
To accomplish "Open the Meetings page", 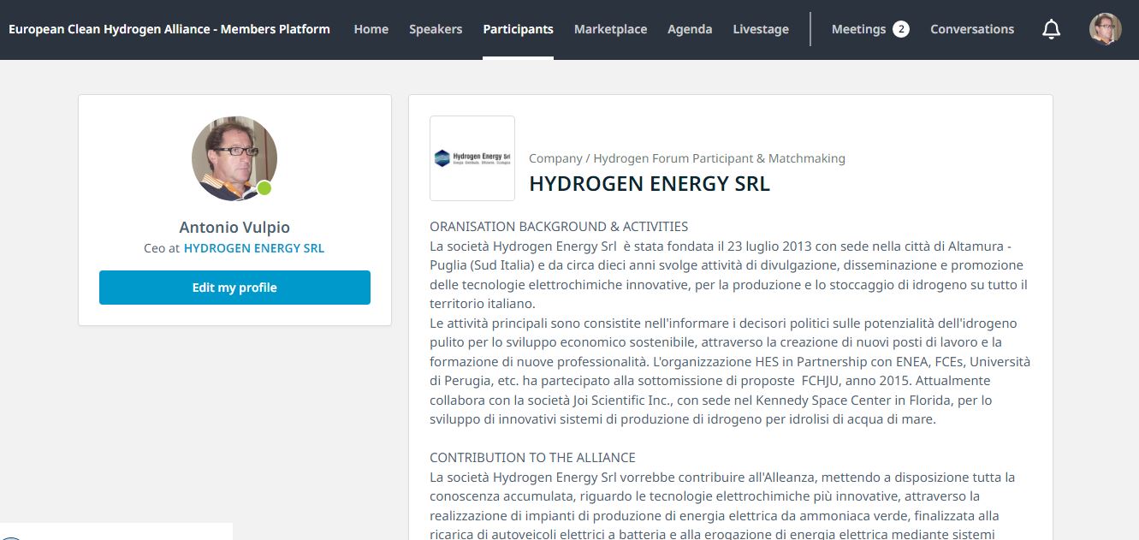I will tap(858, 29).
